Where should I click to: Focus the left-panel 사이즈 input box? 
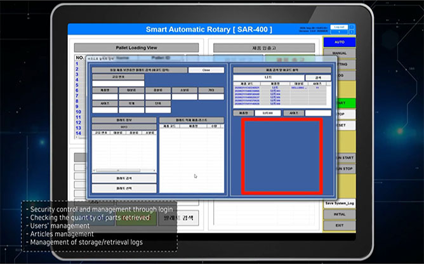[x=105, y=110]
